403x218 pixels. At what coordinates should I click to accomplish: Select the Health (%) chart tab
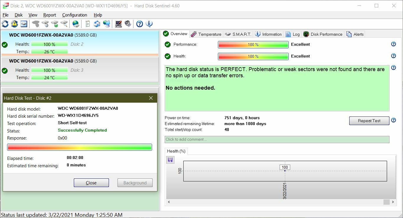(176, 151)
